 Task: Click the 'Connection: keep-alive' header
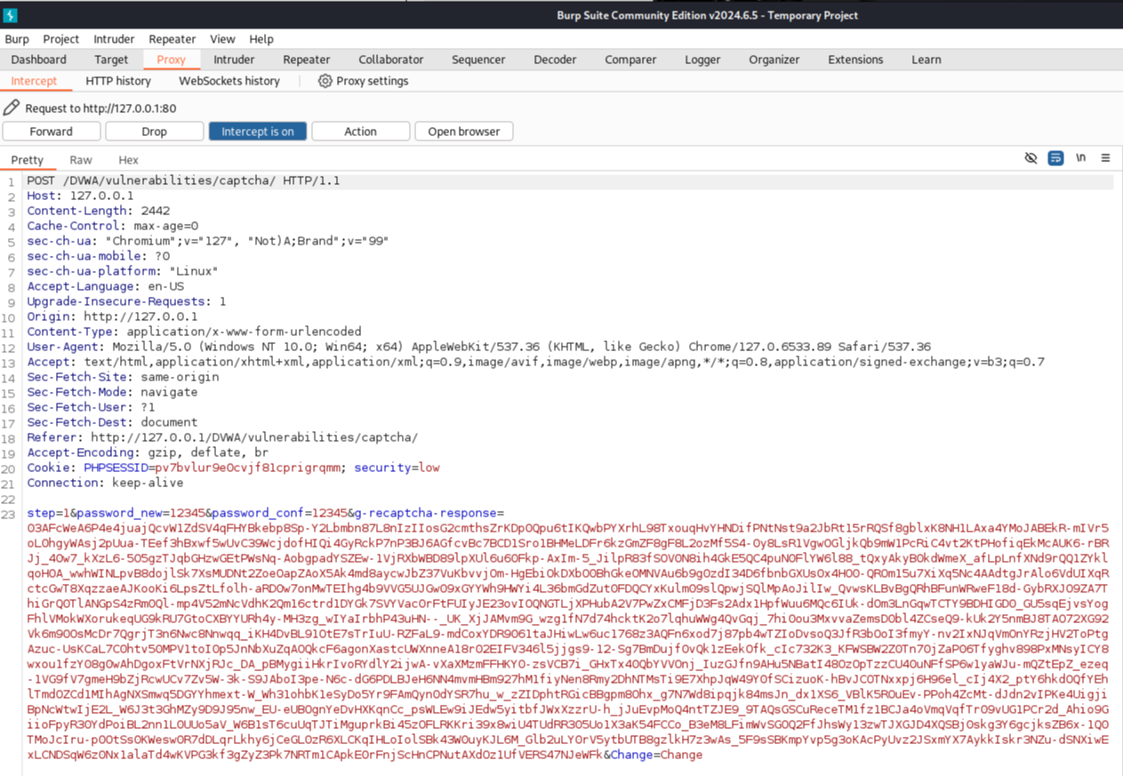click(105, 484)
